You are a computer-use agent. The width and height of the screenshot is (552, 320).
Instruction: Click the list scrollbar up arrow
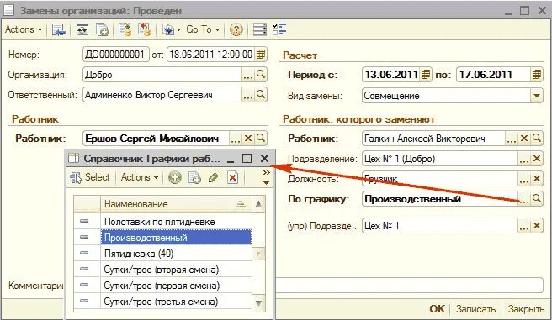[259, 204]
